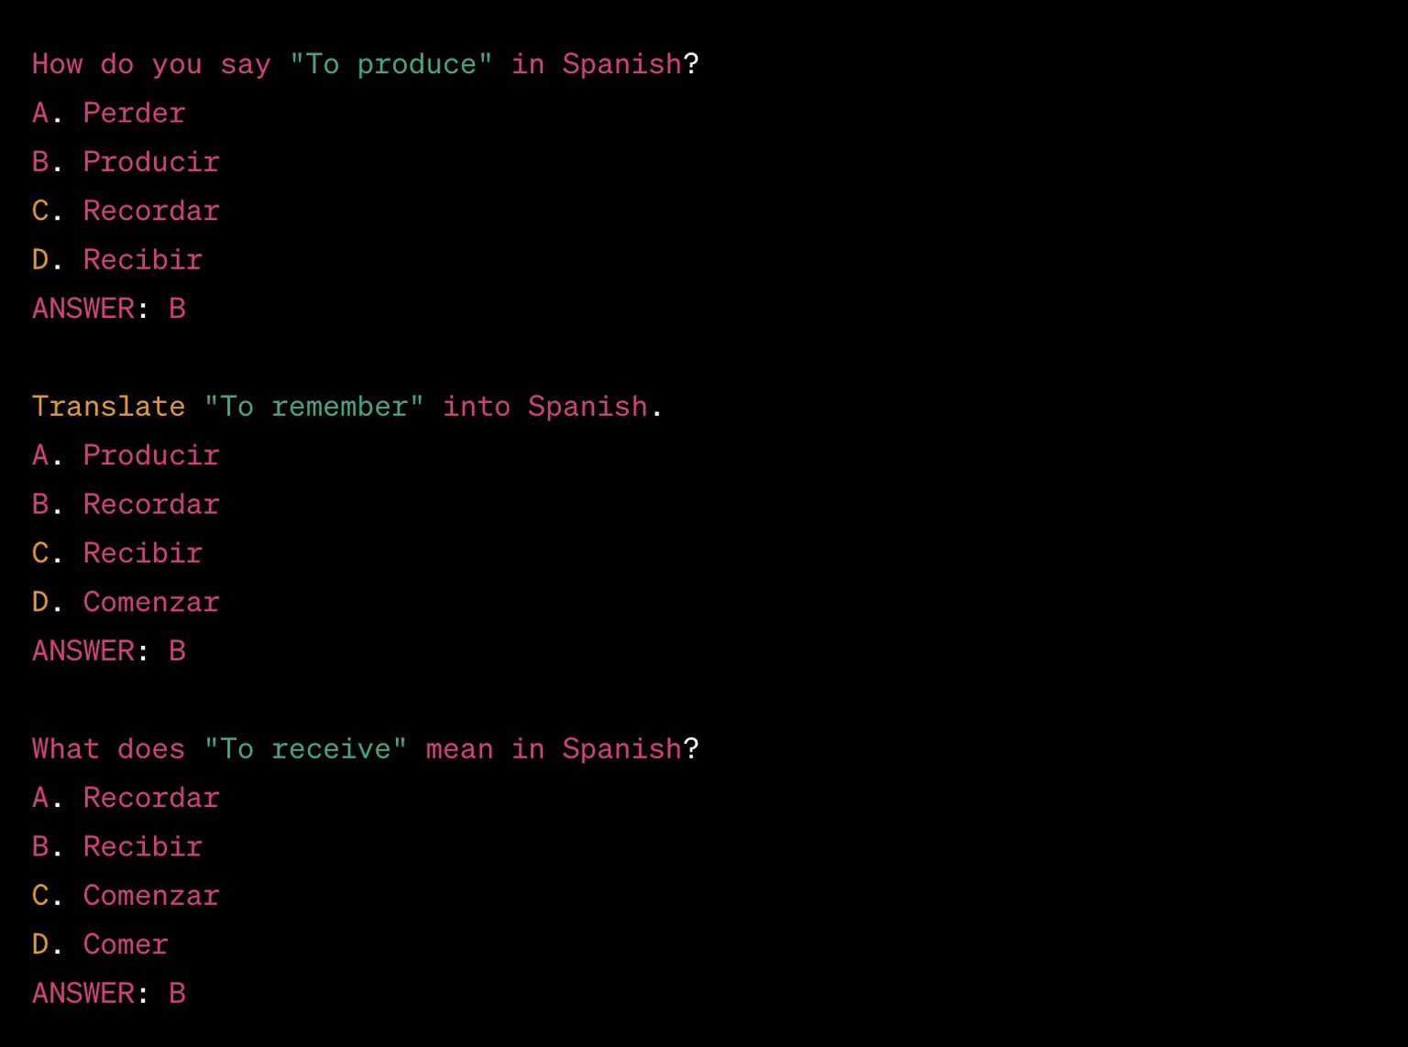
Task: Choose C. Recordar under the produce question
Action: point(126,211)
